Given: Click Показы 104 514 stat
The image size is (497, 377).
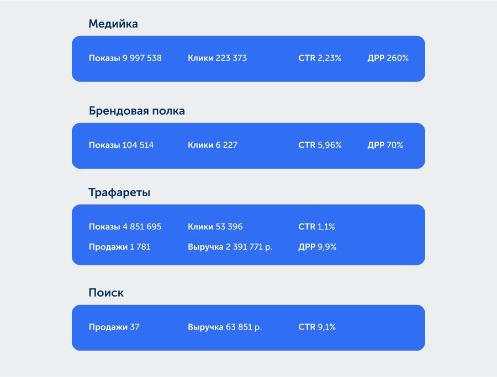Looking at the screenshot, I should tap(121, 146).
